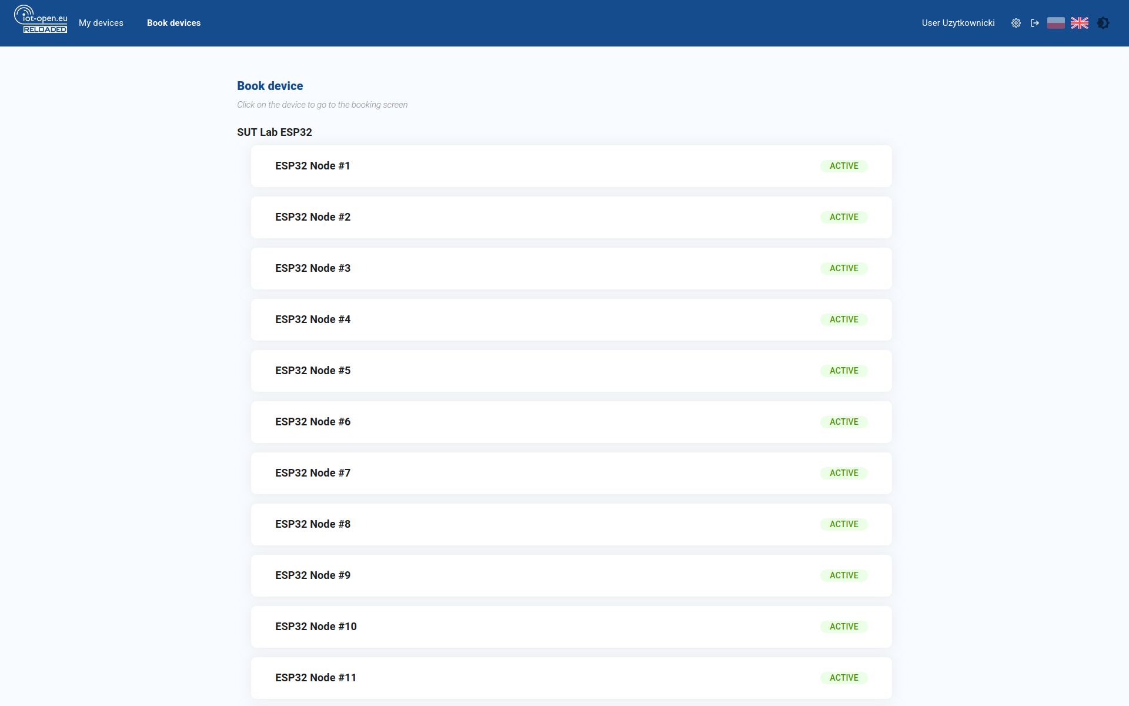Switch language with Polish flag
Viewport: 1129px width, 706px height.
[x=1055, y=23]
